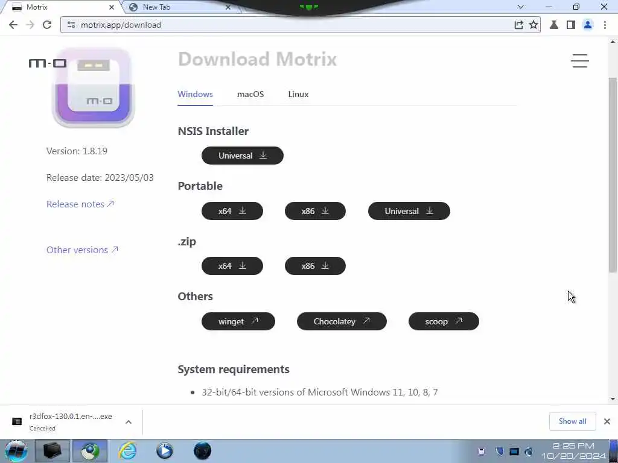Switch to the Windows download tab
This screenshot has height=463, width=618.
coord(195,94)
